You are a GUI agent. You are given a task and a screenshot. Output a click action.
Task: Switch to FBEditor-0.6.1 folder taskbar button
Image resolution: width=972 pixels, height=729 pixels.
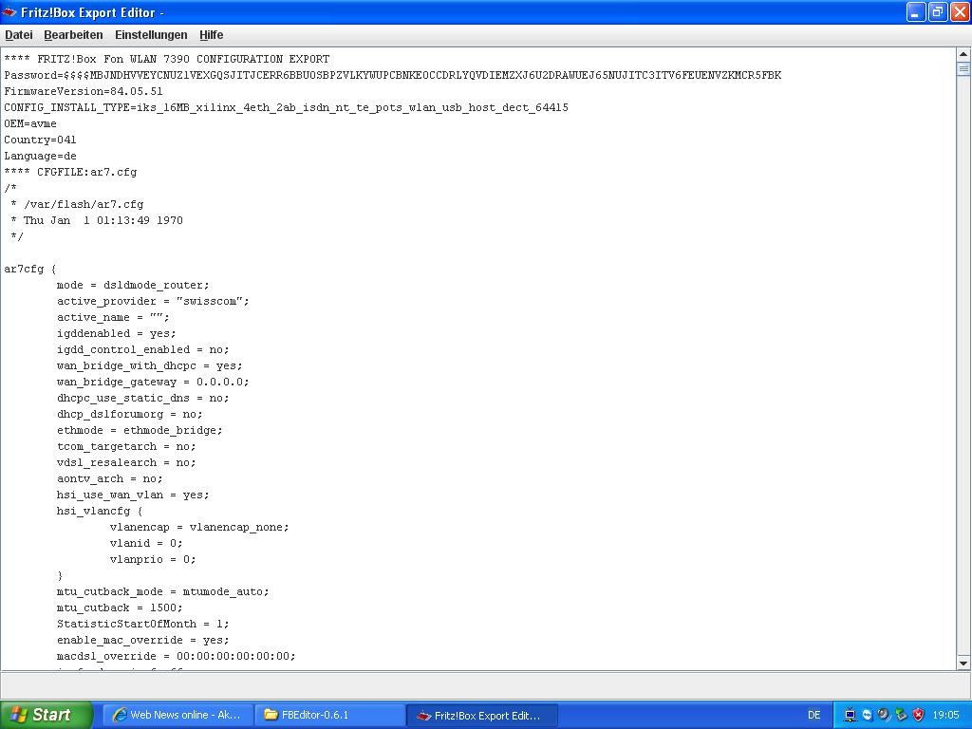coord(330,715)
